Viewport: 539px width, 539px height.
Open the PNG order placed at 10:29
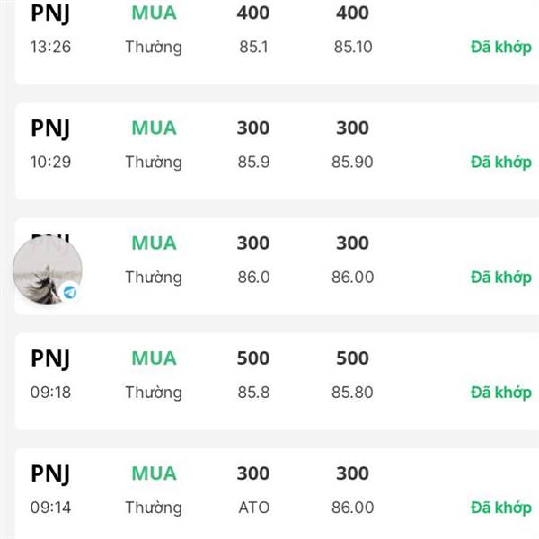click(277, 151)
